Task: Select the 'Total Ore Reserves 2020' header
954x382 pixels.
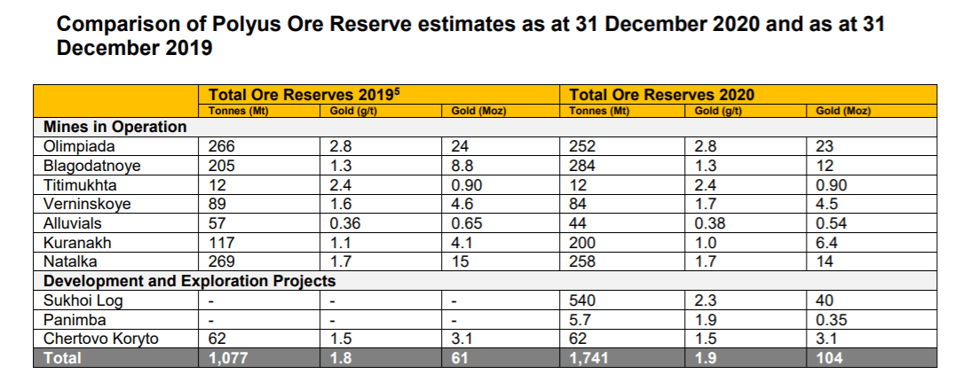Action: 662,95
